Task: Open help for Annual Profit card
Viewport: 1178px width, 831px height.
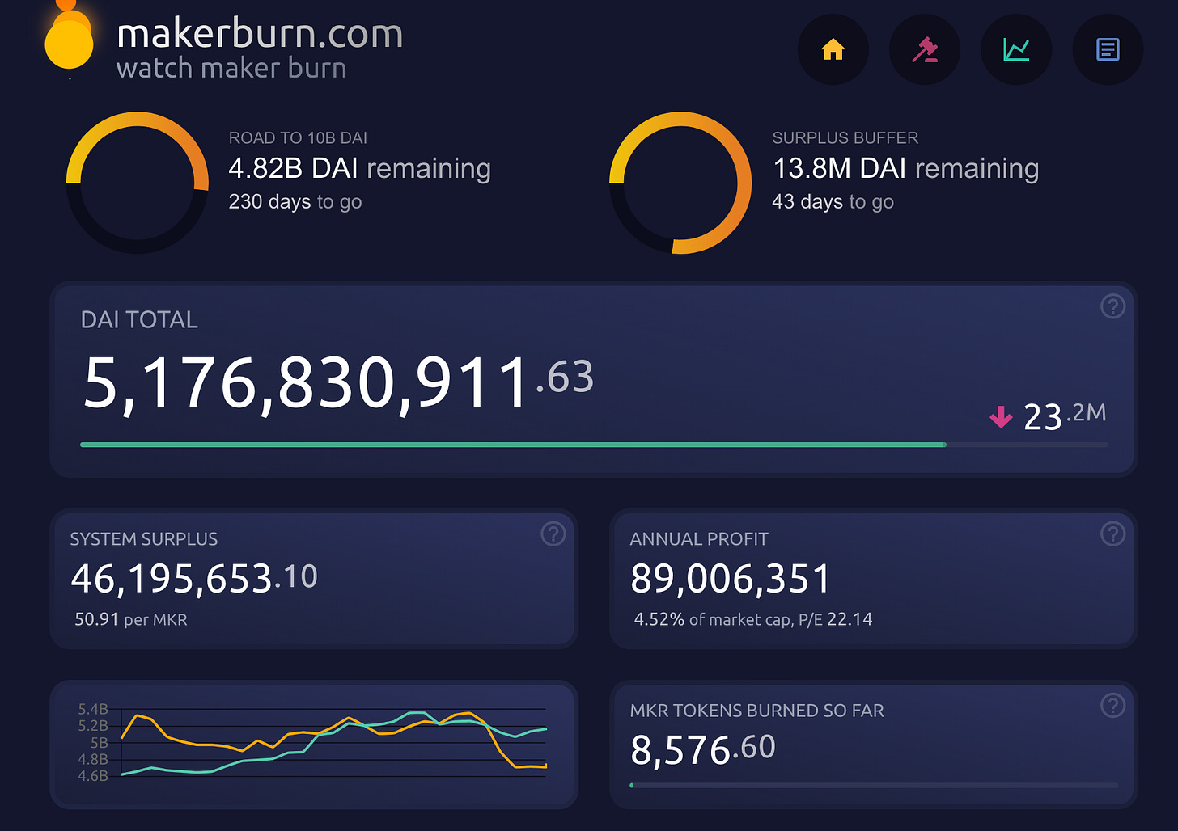Action: pyautogui.click(x=1113, y=534)
